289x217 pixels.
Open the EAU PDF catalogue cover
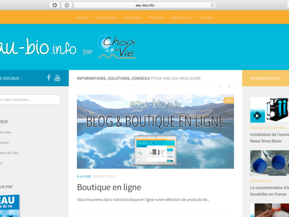click(10, 206)
